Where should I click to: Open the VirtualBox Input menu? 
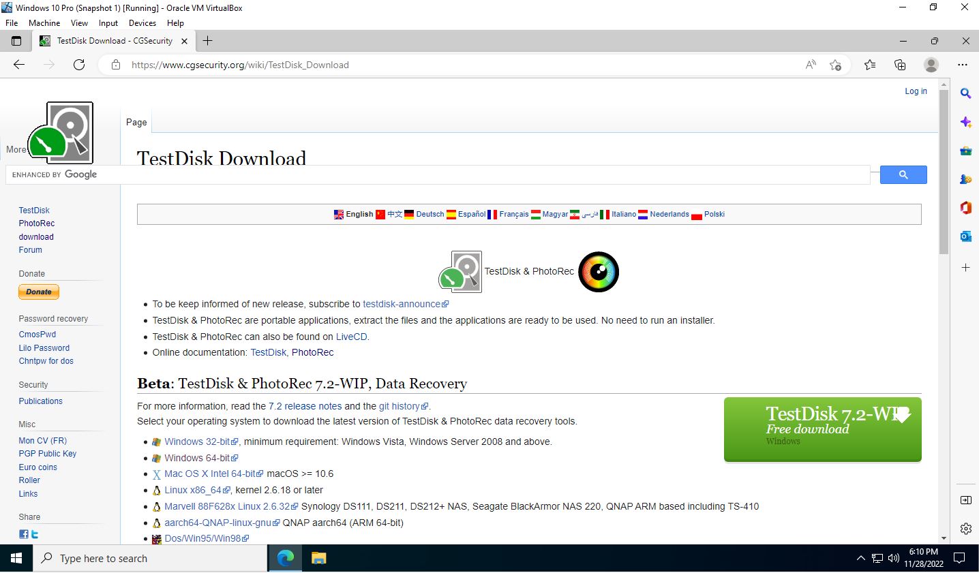pyautogui.click(x=108, y=22)
